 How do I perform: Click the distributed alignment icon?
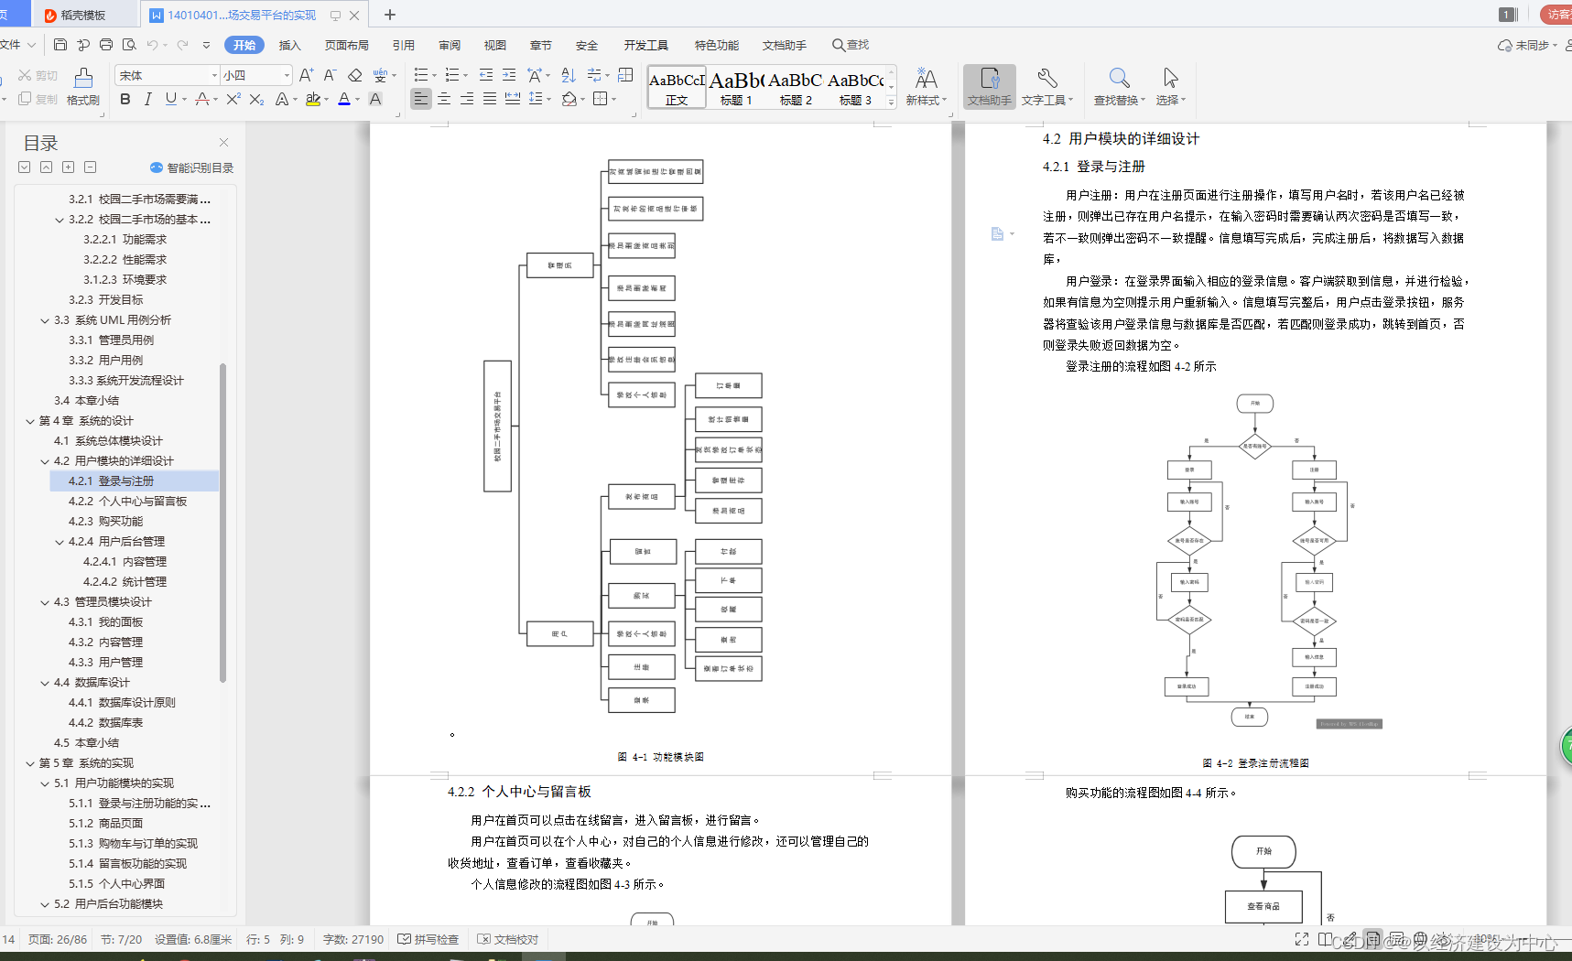[513, 99]
